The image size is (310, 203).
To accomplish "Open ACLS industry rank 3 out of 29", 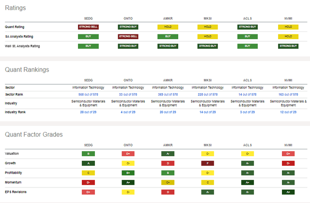I will tap(248, 112).
